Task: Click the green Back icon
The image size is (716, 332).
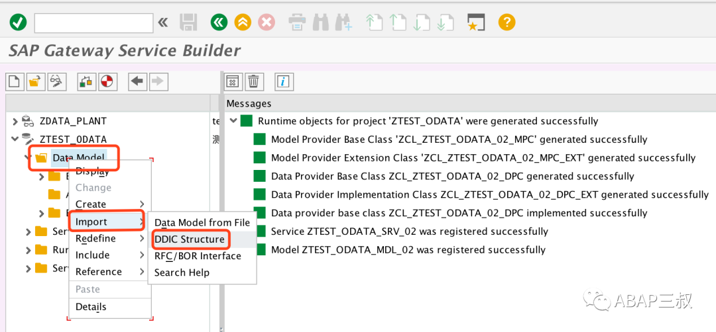Action: [219, 22]
